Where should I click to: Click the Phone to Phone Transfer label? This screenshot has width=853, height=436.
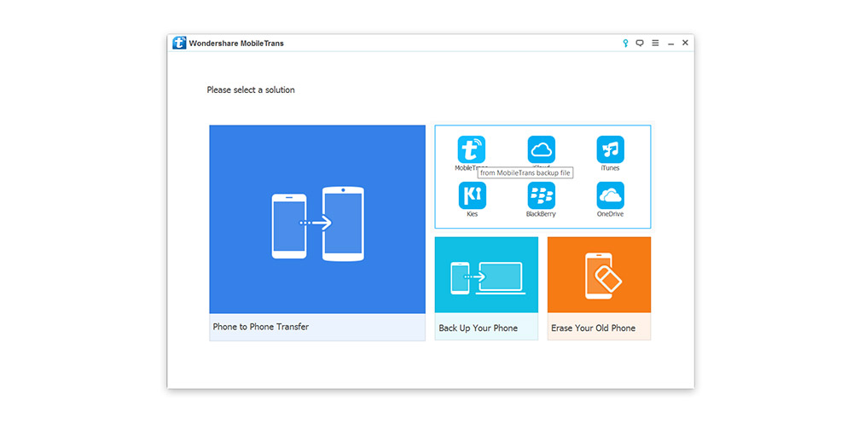(x=260, y=327)
